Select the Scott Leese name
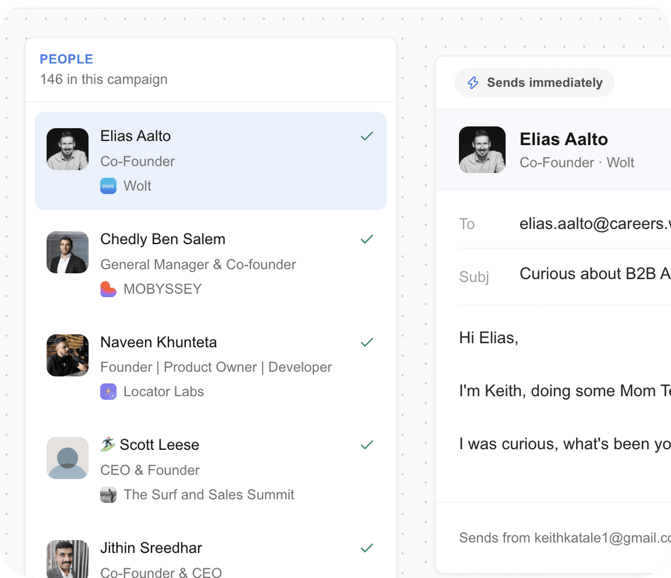This screenshot has width=671, height=578. (159, 445)
